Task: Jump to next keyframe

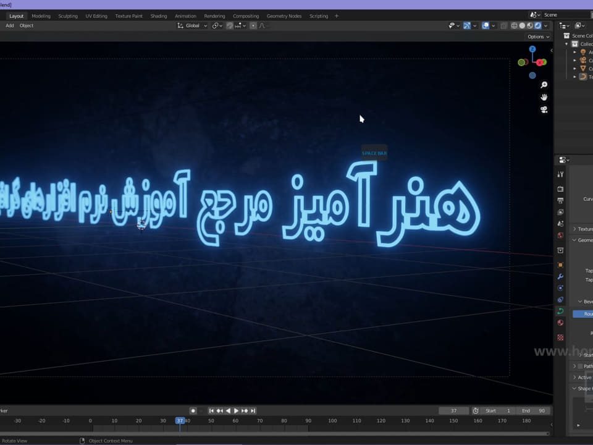Action: [245, 410]
